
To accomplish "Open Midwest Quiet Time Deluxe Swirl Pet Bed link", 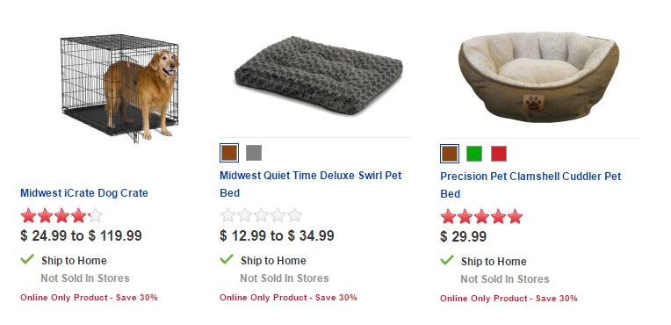I will click(311, 184).
